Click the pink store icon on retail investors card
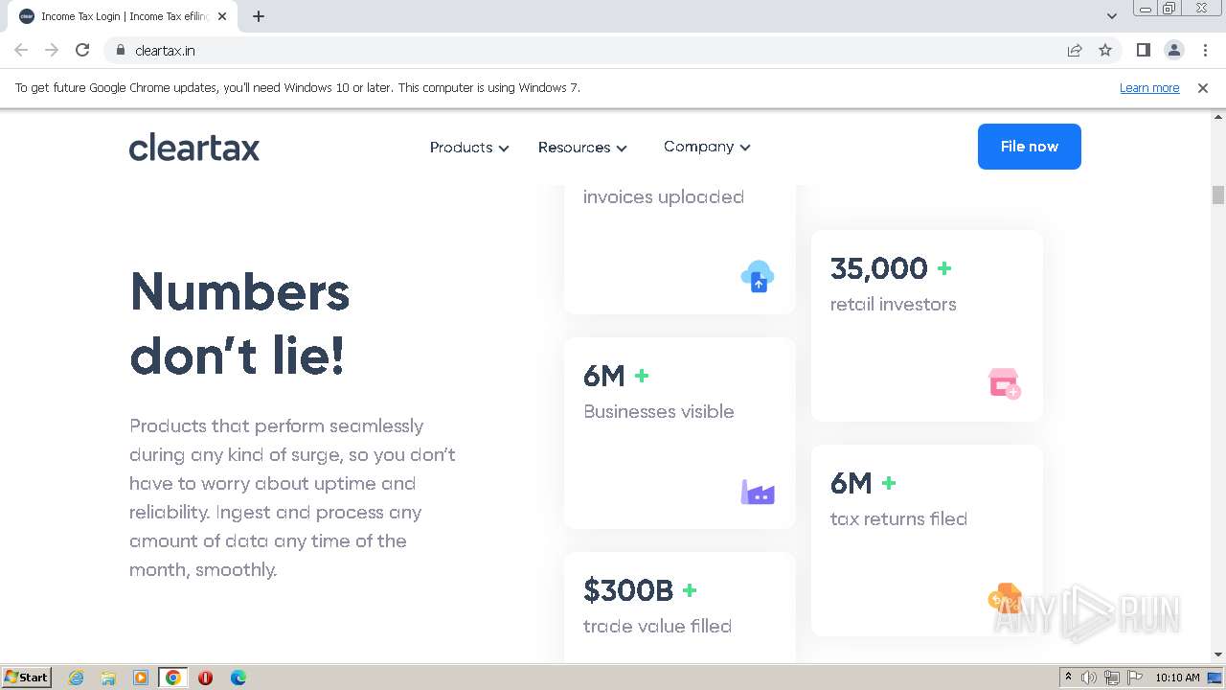The width and height of the screenshot is (1226, 690). [x=1004, y=383]
